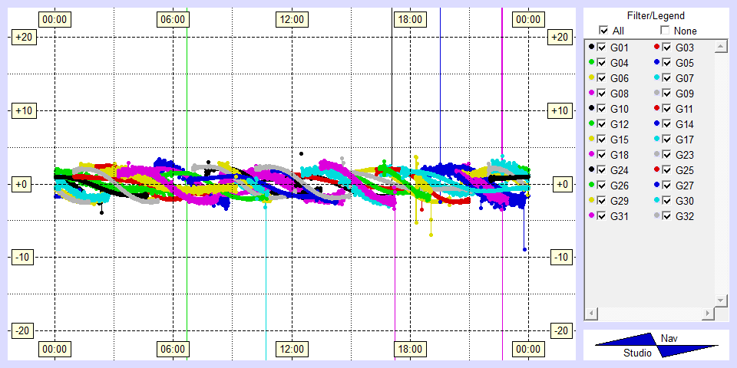Hide G18 satellite series
The width and height of the screenshot is (737, 368).
click(602, 155)
